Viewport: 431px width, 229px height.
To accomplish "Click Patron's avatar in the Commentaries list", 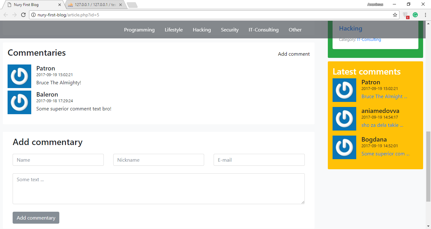I will [19, 76].
